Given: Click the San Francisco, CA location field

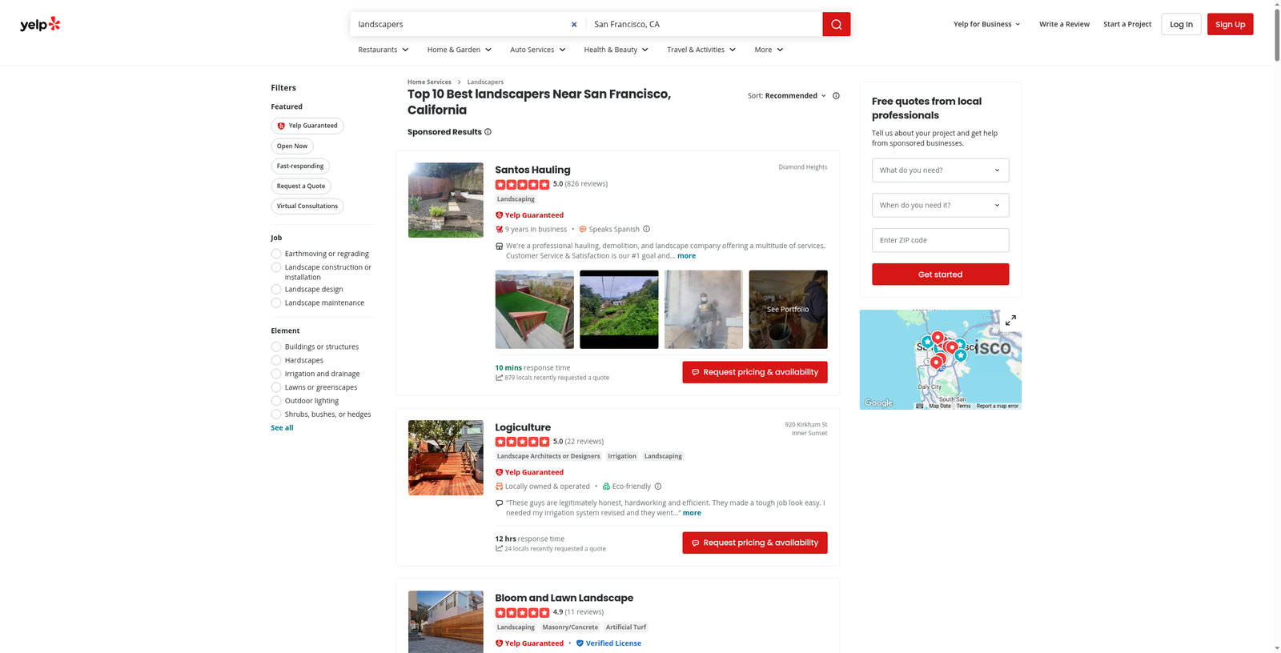Looking at the screenshot, I should (703, 24).
